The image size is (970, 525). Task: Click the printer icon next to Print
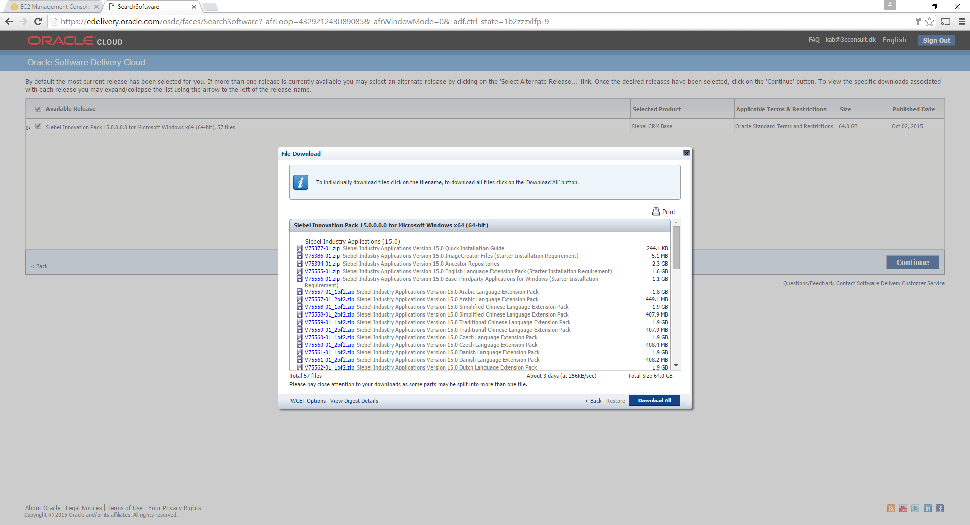656,212
